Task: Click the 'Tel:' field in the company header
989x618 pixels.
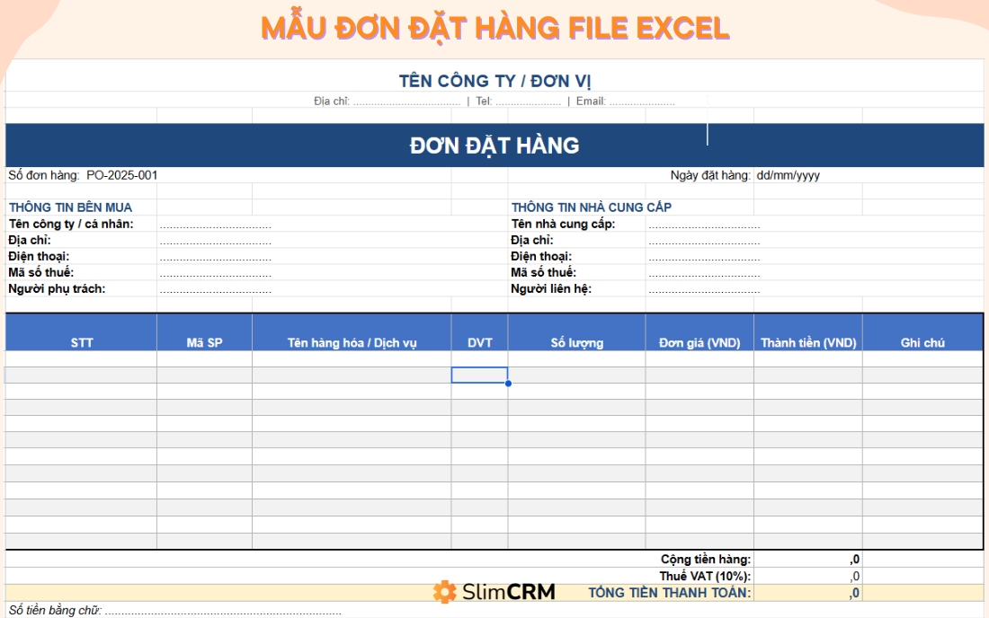Action: 518,101
